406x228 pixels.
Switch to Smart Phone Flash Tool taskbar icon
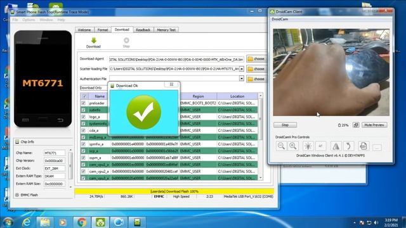pos(137,222)
